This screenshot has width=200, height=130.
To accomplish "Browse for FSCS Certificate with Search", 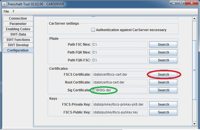I will point(163,75).
